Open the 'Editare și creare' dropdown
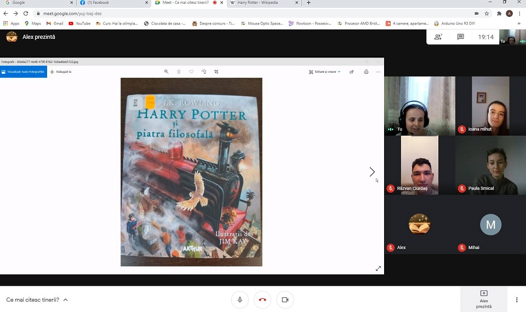 [324, 72]
